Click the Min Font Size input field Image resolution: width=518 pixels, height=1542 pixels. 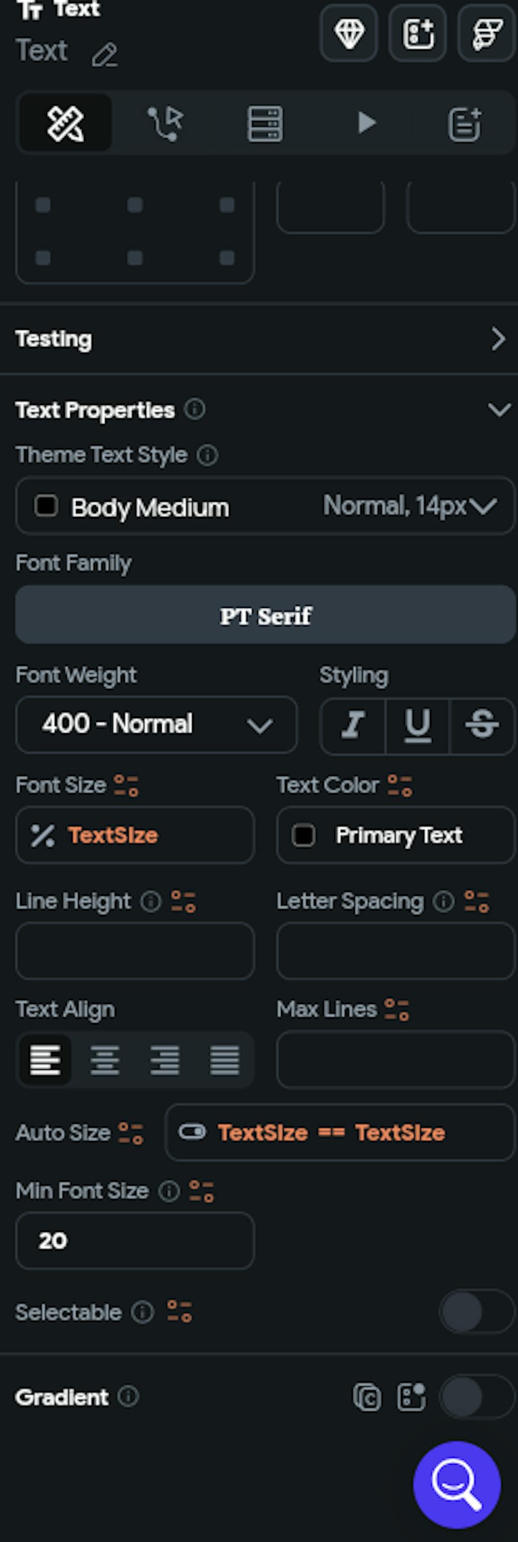pyautogui.click(x=135, y=1240)
